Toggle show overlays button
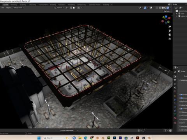The width and height of the screenshot is (187, 140). tap(151, 8)
